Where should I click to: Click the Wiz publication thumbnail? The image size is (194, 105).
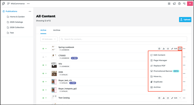pyautogui.click(x=54, y=65)
